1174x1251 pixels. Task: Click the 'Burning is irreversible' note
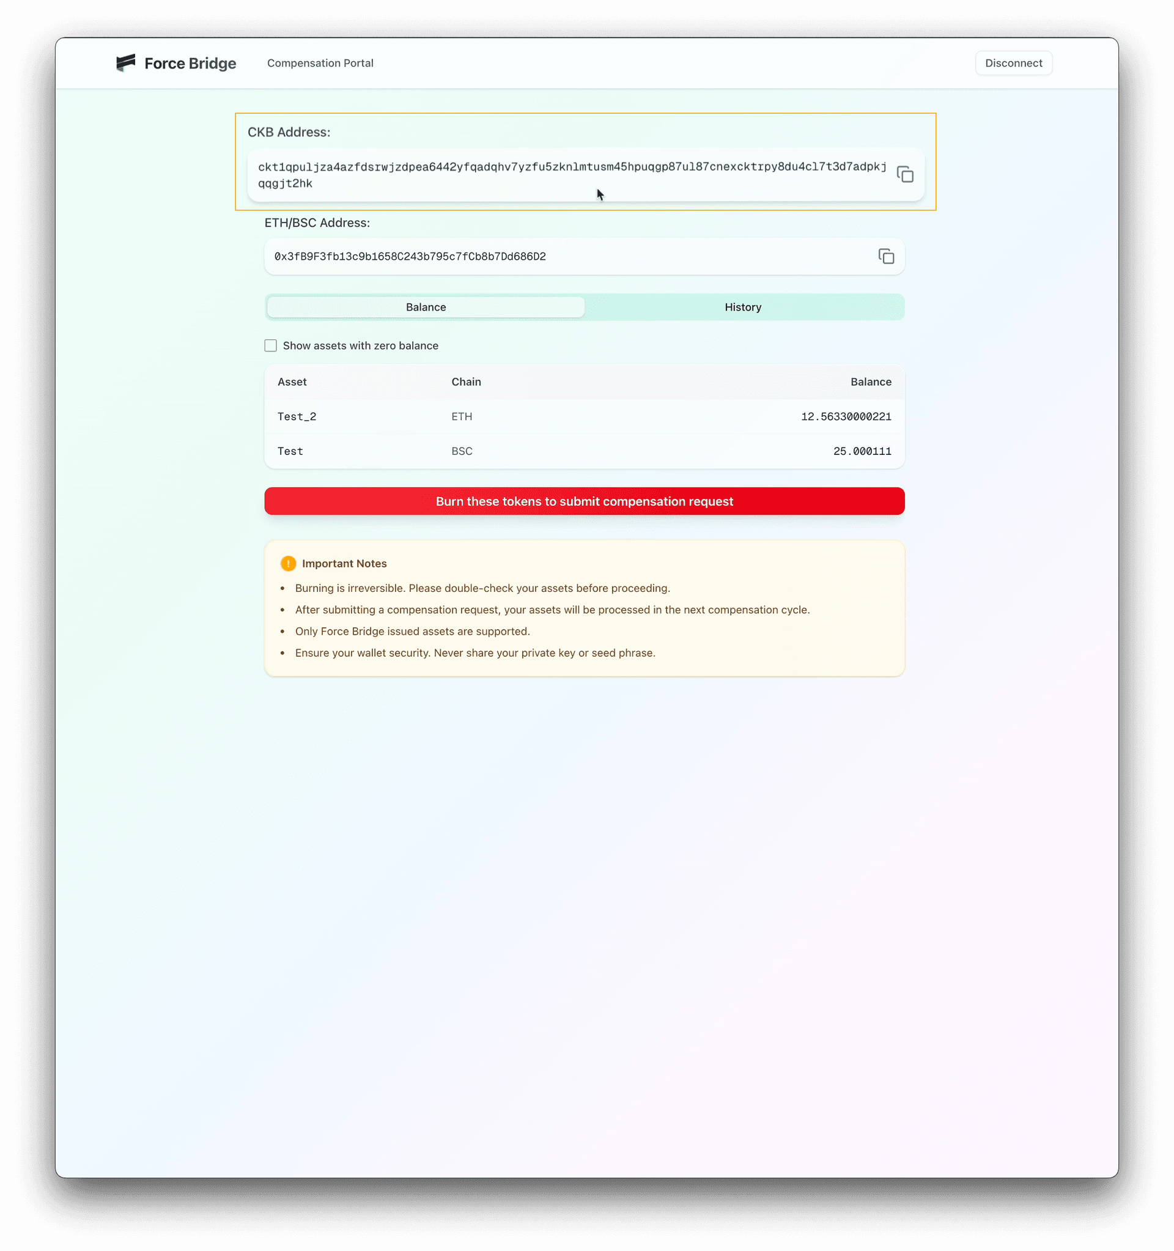point(482,588)
